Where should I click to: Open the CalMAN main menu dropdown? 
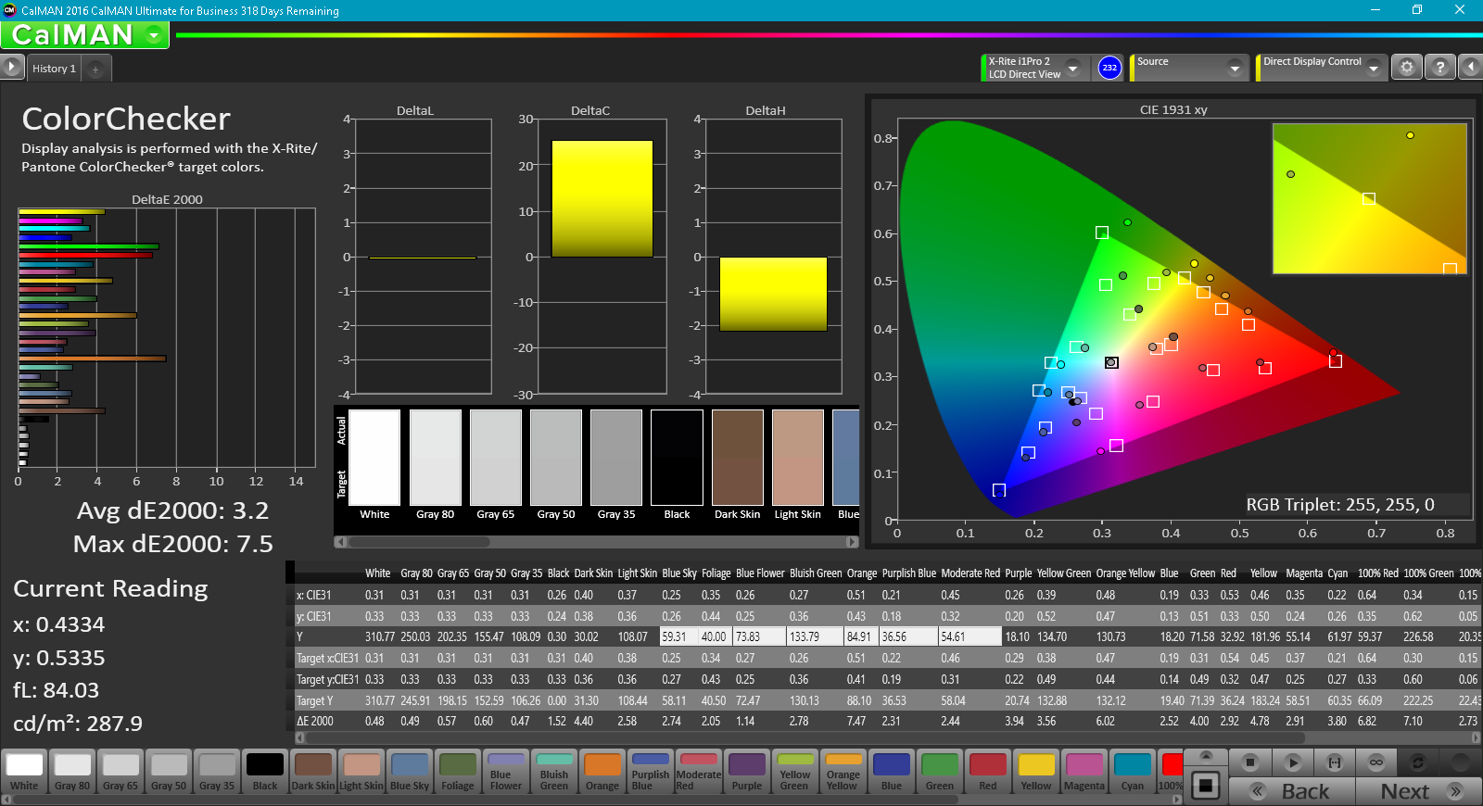tap(154, 35)
